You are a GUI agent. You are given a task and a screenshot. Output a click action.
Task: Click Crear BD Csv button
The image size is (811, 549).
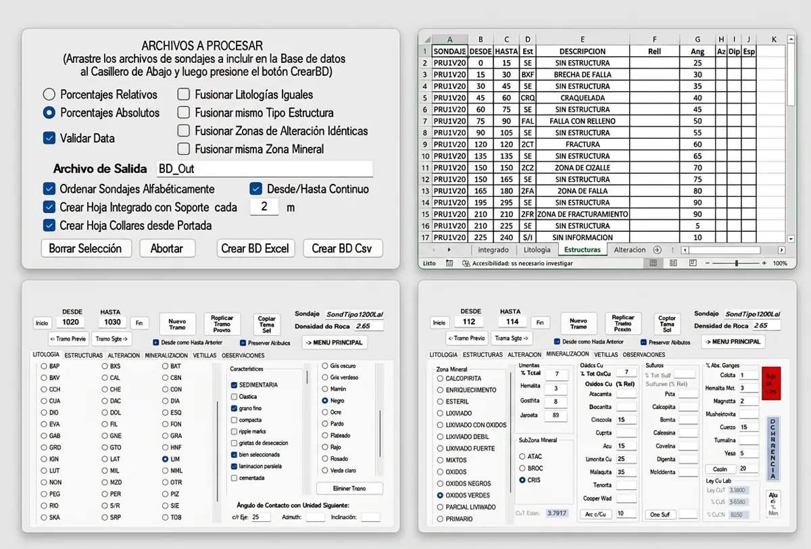pyautogui.click(x=343, y=248)
